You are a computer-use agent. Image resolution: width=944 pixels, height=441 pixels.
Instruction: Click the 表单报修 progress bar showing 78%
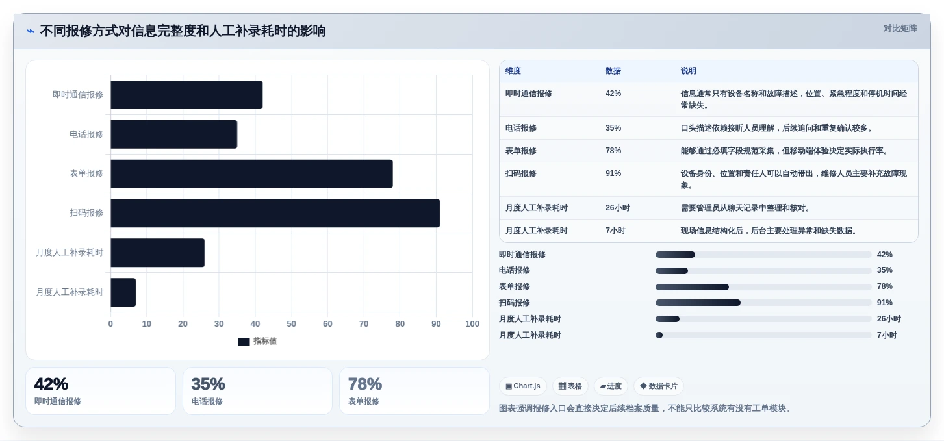tap(763, 287)
